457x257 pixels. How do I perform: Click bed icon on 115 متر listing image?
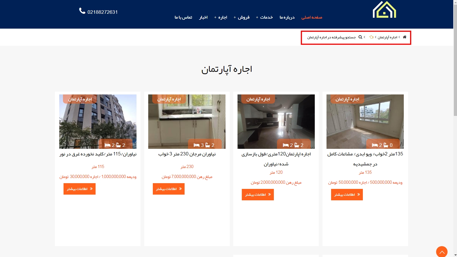point(108,145)
